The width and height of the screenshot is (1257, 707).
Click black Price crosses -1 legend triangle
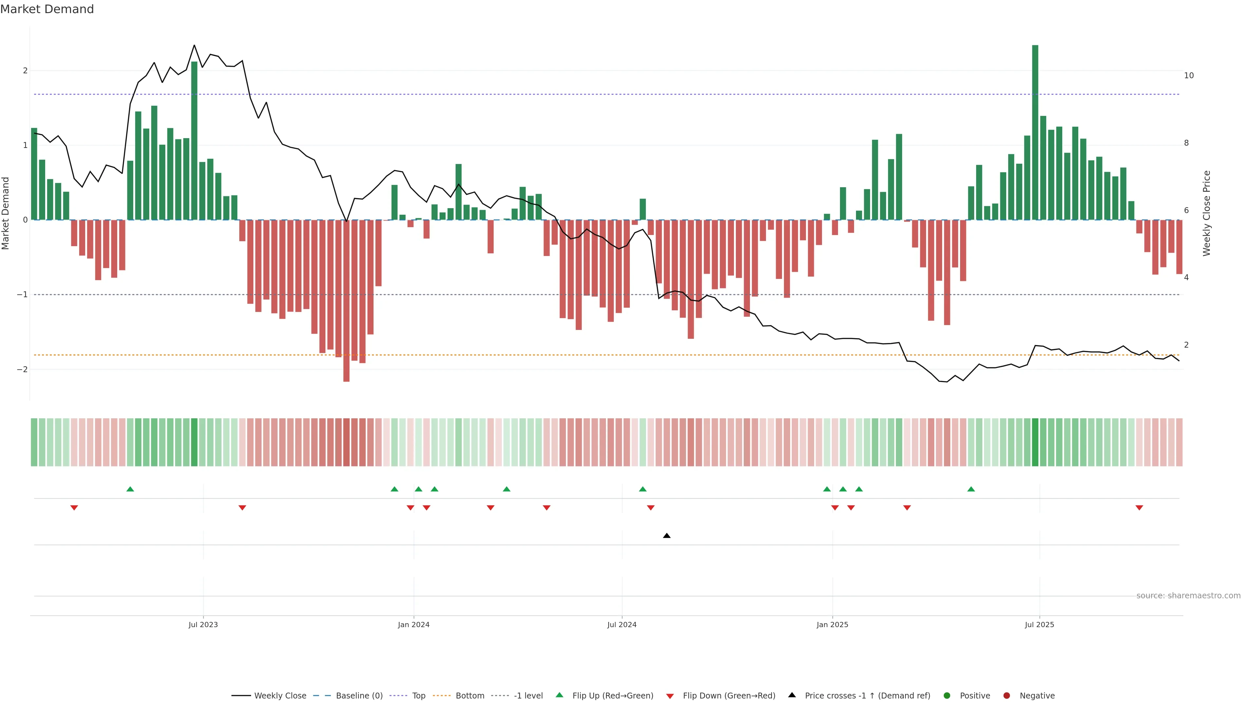click(792, 695)
